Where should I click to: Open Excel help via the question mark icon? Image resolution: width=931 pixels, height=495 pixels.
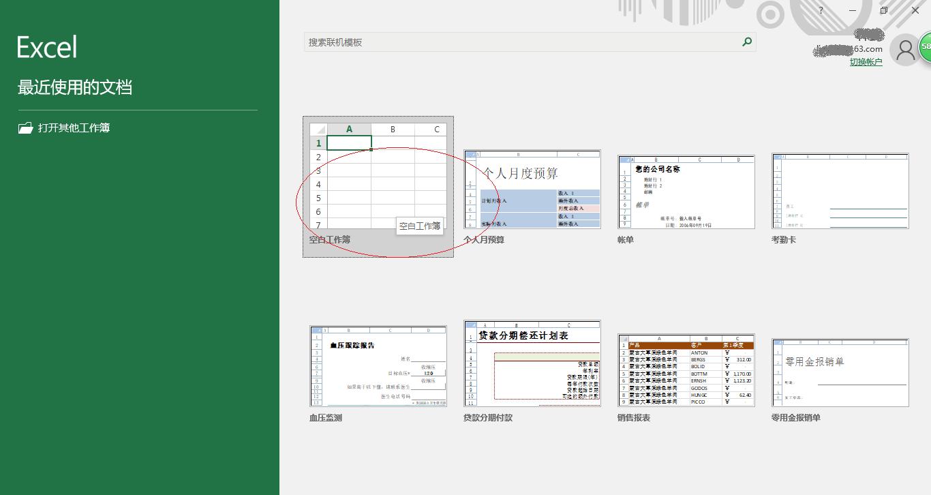coord(821,11)
